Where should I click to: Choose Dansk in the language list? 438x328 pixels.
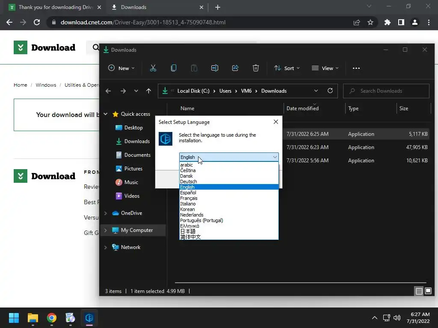(x=229, y=176)
